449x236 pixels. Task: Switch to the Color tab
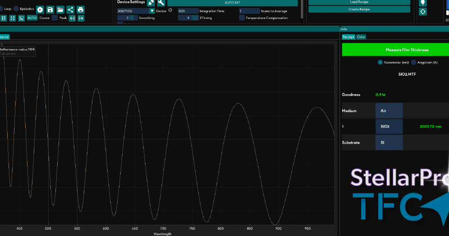(x=361, y=37)
